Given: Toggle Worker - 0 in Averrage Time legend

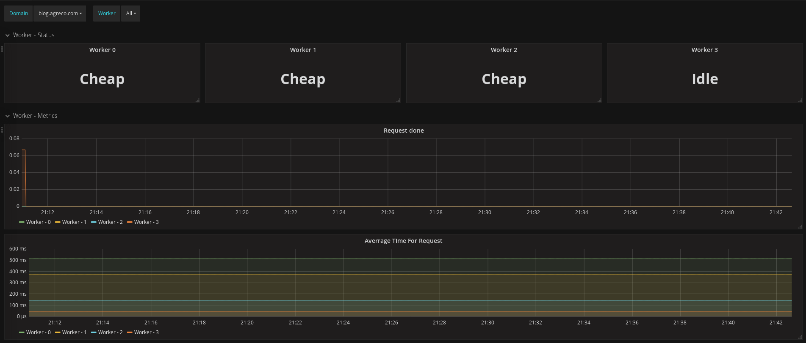Looking at the screenshot, I should [39, 332].
